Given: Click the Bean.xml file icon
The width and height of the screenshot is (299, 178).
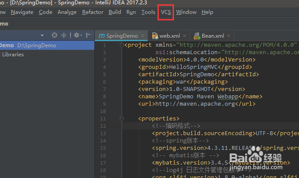Looking at the screenshot, I should coord(197,36).
